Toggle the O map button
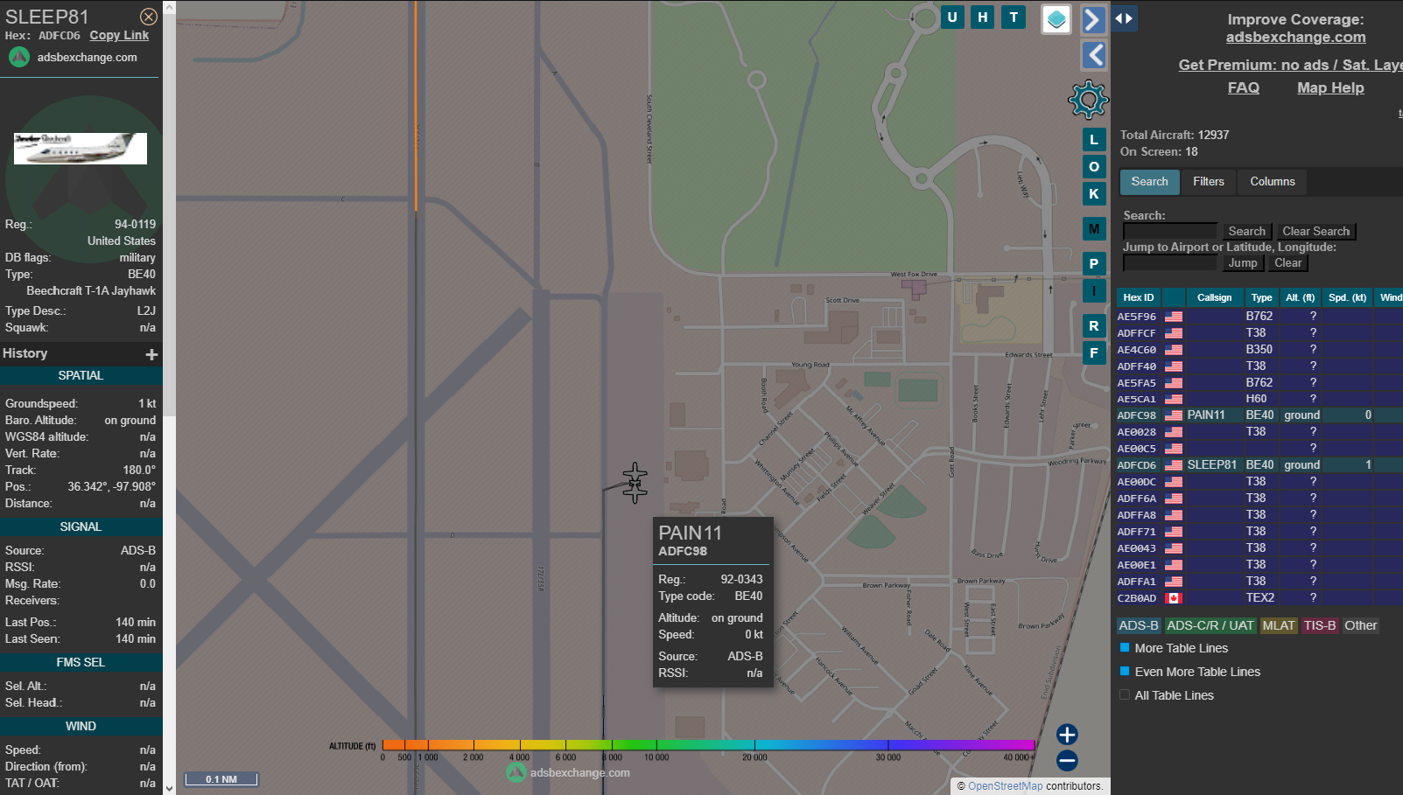 1094,167
